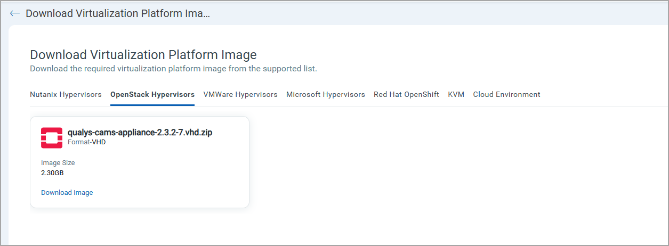Switch to Microsoft Hypervisors tab
Screen dimensions: 669x246
coord(326,94)
